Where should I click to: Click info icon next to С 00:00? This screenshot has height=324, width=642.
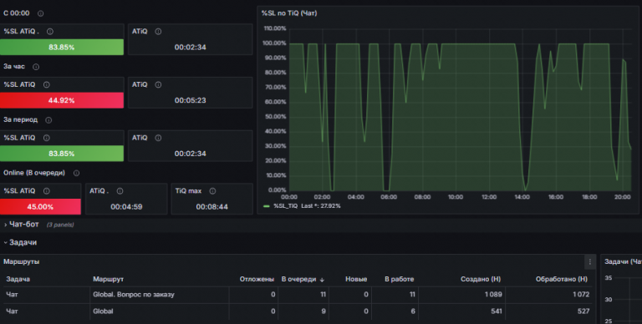40,13
